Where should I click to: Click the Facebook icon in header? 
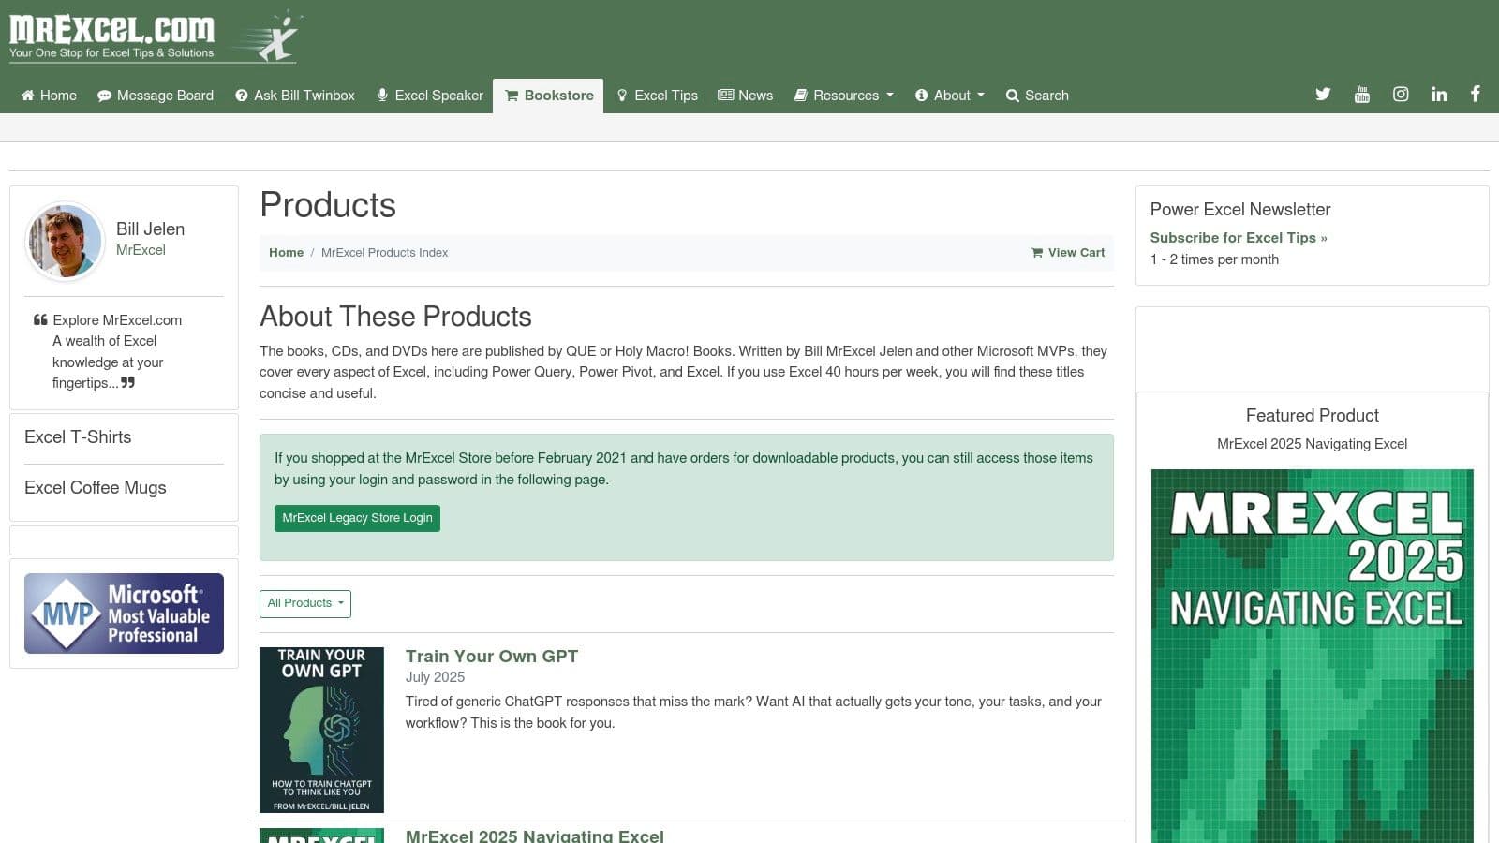tap(1475, 95)
